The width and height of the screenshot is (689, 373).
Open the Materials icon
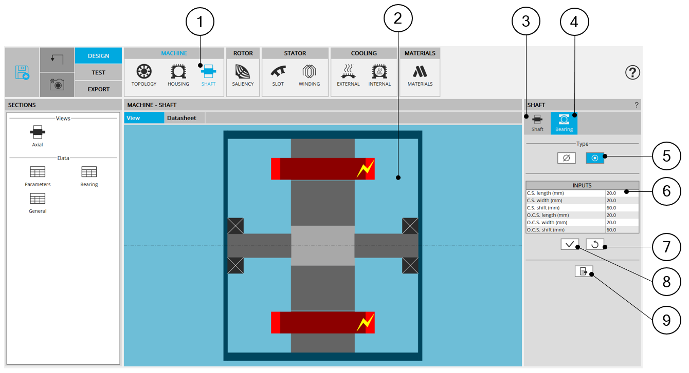tap(420, 74)
